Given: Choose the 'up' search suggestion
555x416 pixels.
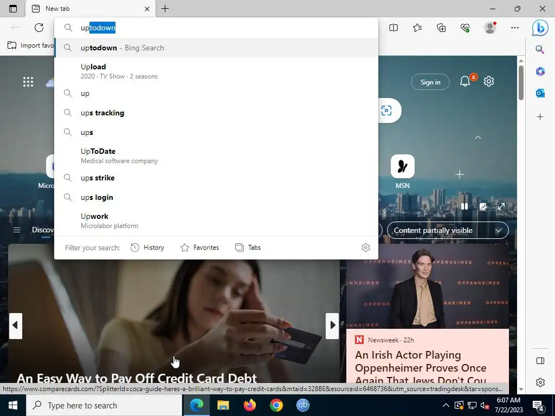Looking at the screenshot, I should click(x=216, y=93).
